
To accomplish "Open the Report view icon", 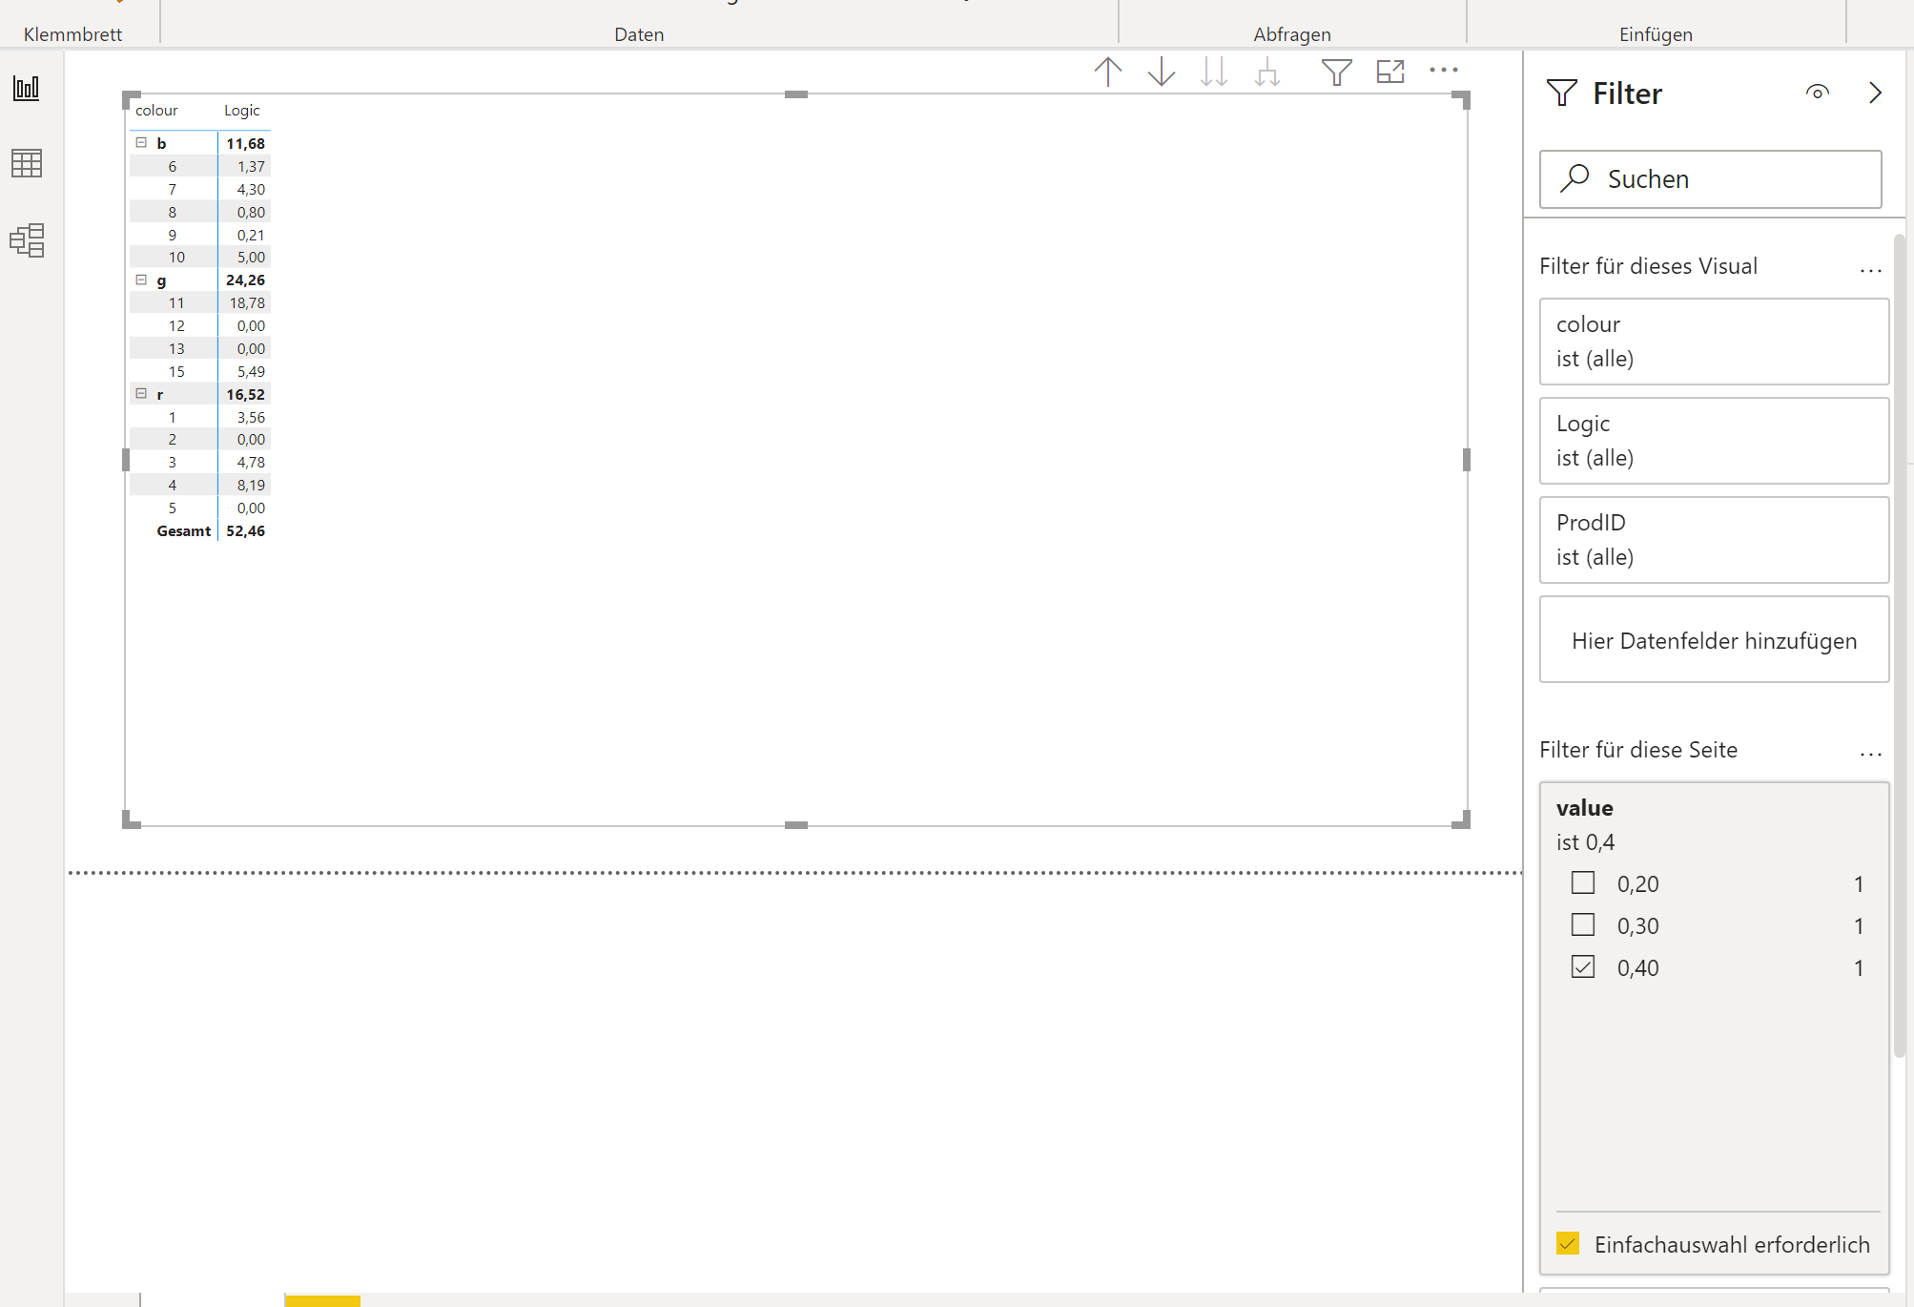I will pyautogui.click(x=27, y=89).
